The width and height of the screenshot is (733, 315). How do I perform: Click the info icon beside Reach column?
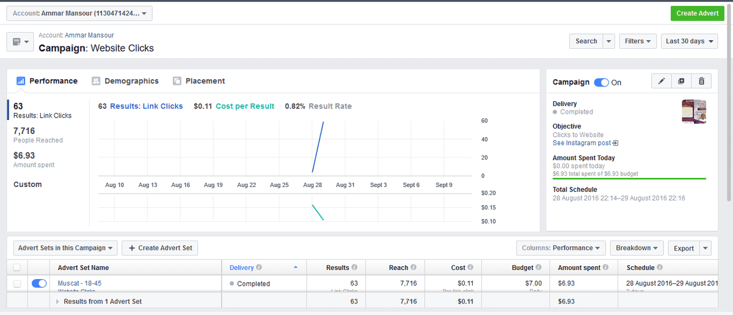pos(414,267)
